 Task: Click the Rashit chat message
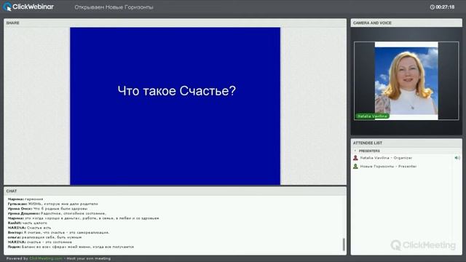(x=28, y=223)
